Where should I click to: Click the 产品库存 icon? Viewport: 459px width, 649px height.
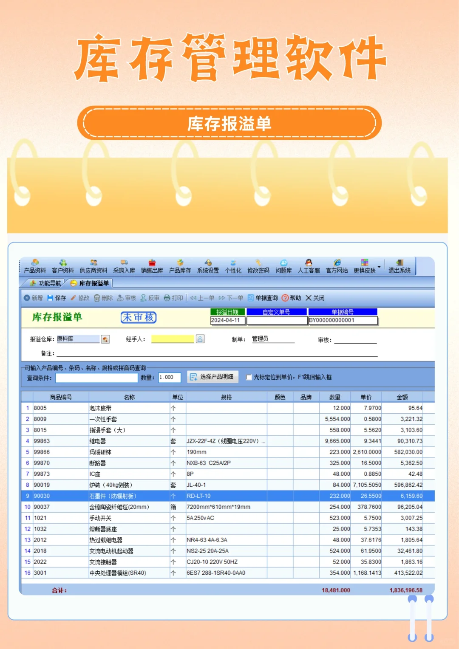tap(180, 265)
